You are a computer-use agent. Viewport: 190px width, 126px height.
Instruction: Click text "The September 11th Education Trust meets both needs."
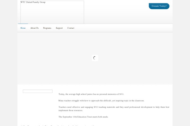click(x=83, y=117)
